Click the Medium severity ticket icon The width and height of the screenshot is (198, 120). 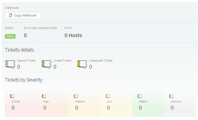click(76, 96)
